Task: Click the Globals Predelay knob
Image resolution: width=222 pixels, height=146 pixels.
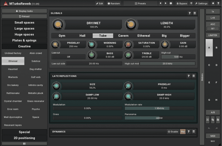Action: point(55,44)
